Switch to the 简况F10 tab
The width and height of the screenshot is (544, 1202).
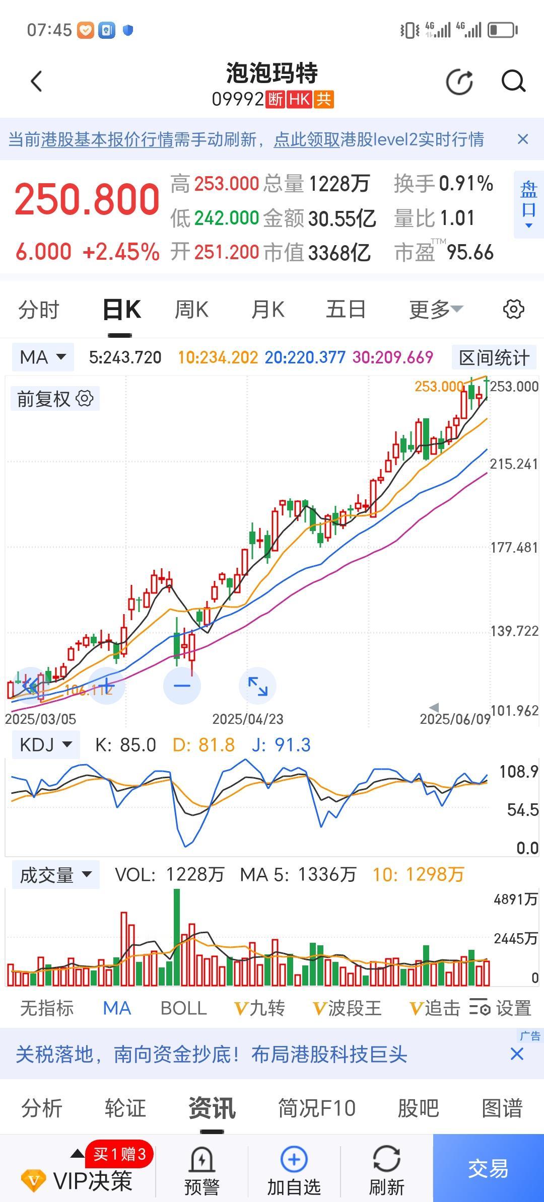pos(317,1108)
